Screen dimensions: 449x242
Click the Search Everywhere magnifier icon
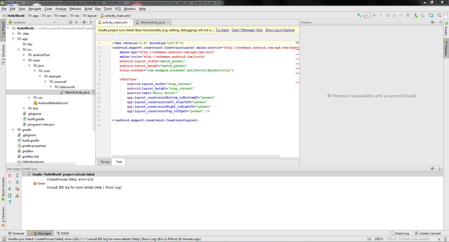click(x=439, y=15)
